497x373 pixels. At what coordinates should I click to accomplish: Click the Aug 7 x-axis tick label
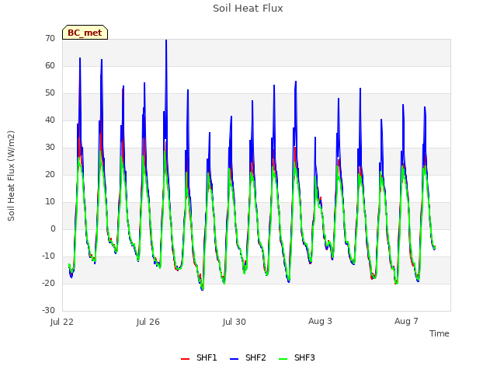point(406,321)
